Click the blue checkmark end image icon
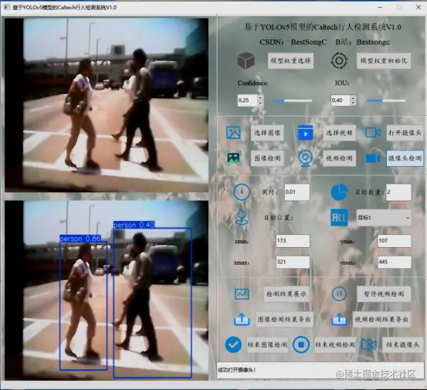Image resolution: width=427 pixels, height=390 pixels. 233,344
